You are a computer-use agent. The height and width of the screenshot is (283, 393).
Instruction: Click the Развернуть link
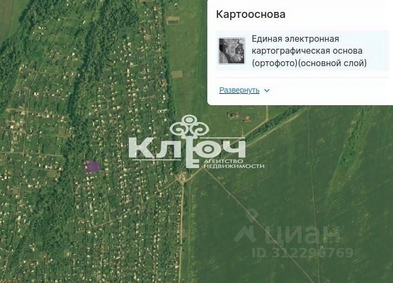[239, 90]
